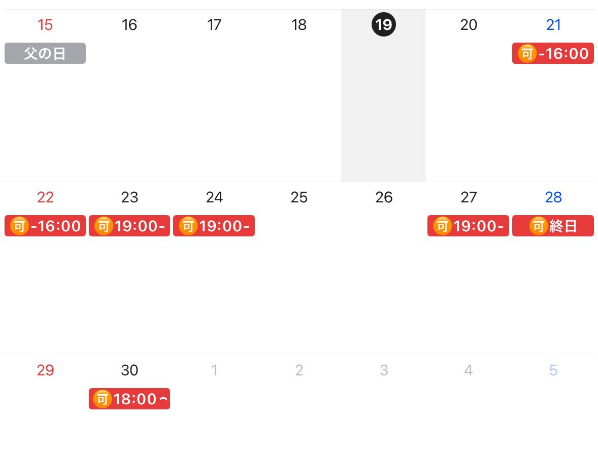Click the 可 icon on the 30th event
This screenshot has height=452, width=598.
point(102,399)
